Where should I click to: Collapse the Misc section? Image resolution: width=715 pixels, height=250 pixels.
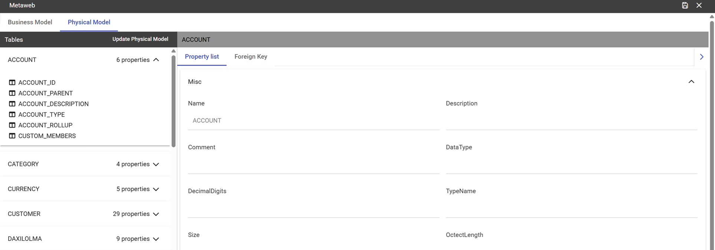pyautogui.click(x=691, y=81)
